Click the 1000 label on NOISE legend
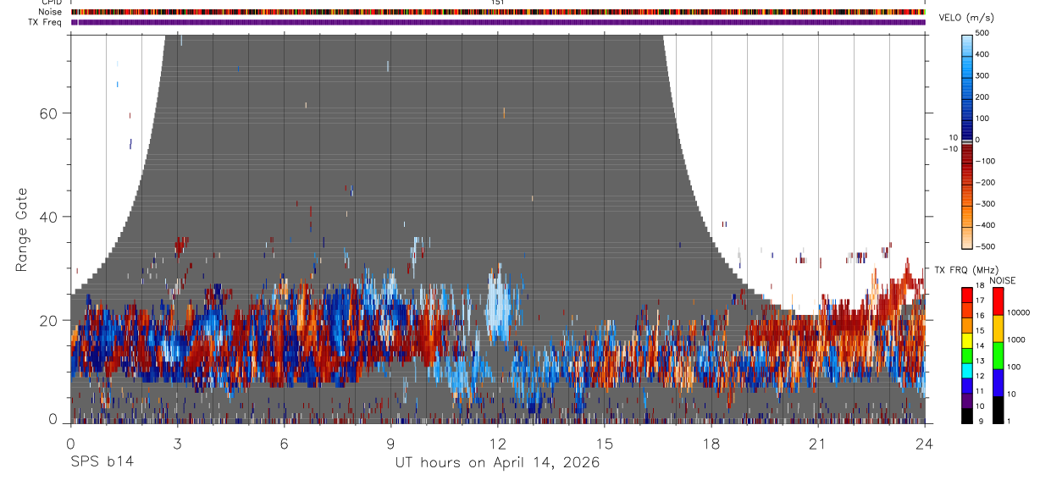Screen dimensions: 1040x480 [x=1016, y=339]
